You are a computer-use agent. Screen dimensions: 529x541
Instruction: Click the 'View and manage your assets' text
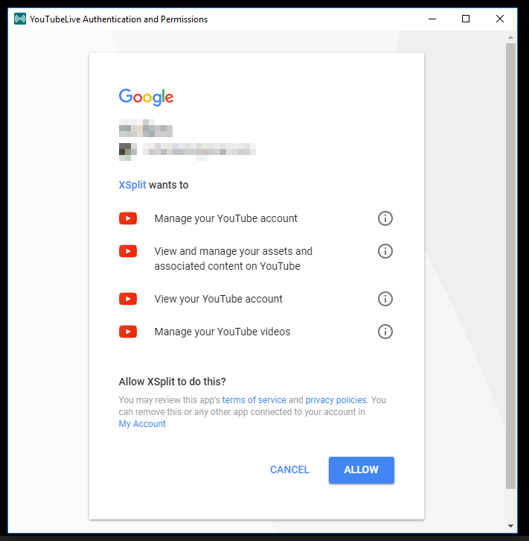234,259
